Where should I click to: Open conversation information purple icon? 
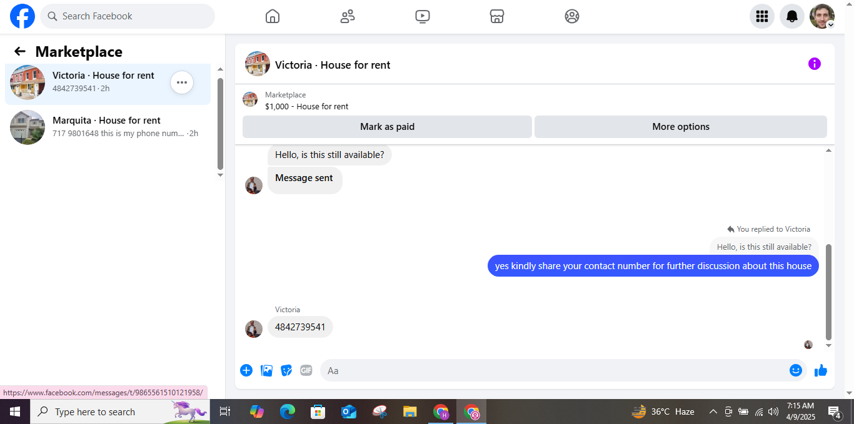814,64
